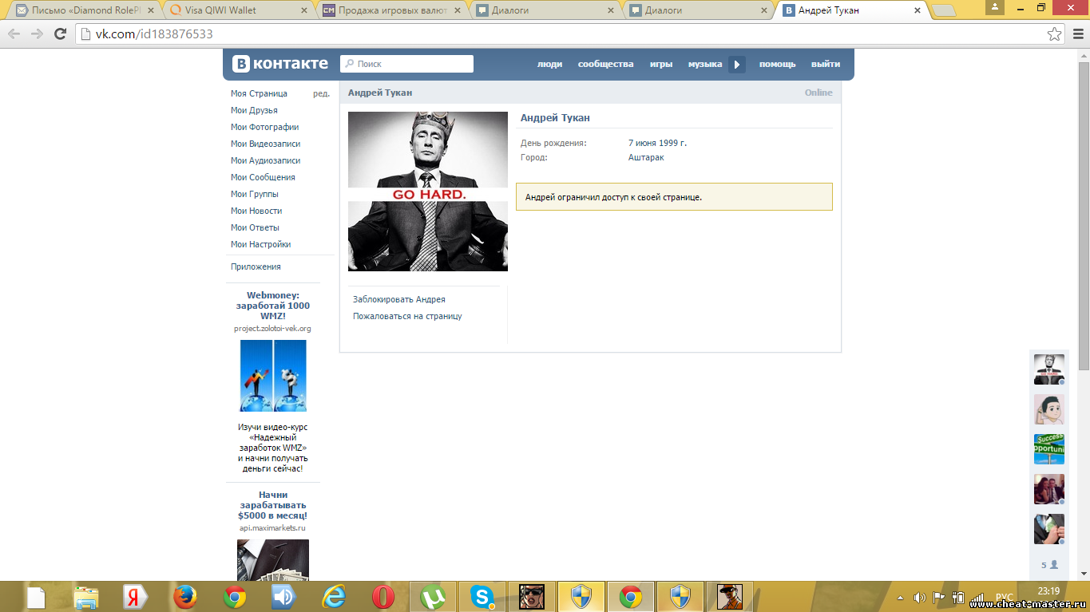Open the Chrome menu hamburger icon
This screenshot has height=612, width=1090.
tap(1077, 34)
